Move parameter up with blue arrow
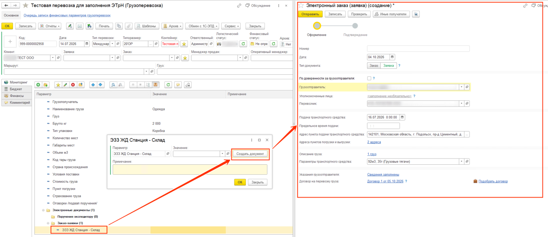The image size is (548, 237). point(93,85)
